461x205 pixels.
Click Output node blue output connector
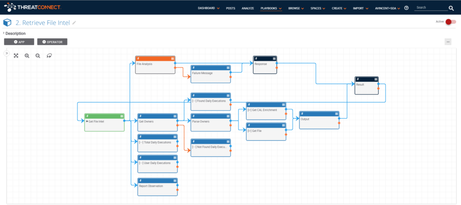tap(339, 118)
